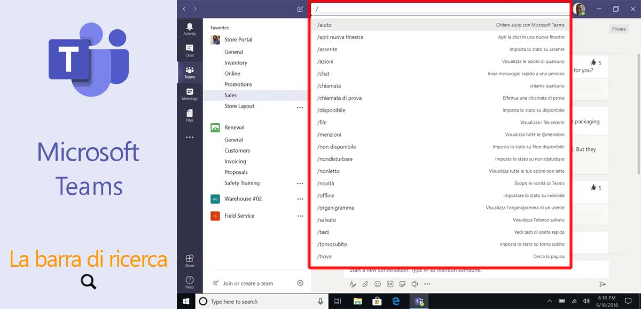Screen dimensions: 641x309
Task: Open the Online channel
Action: click(232, 74)
